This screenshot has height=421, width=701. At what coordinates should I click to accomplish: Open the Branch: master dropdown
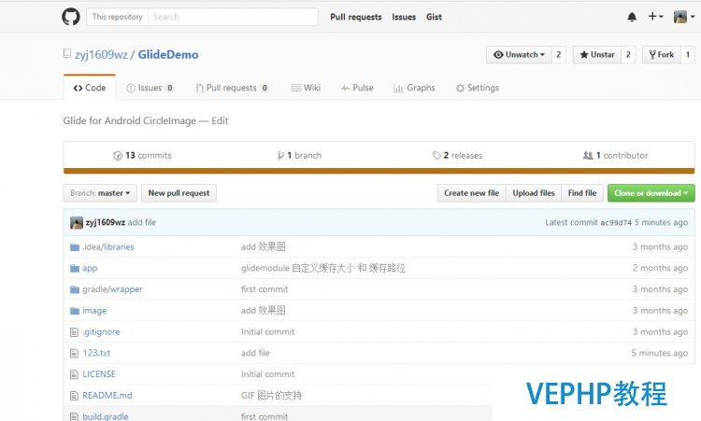tap(100, 193)
